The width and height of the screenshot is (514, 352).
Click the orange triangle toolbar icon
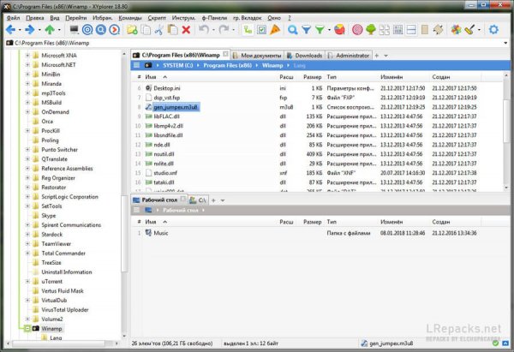click(275, 30)
